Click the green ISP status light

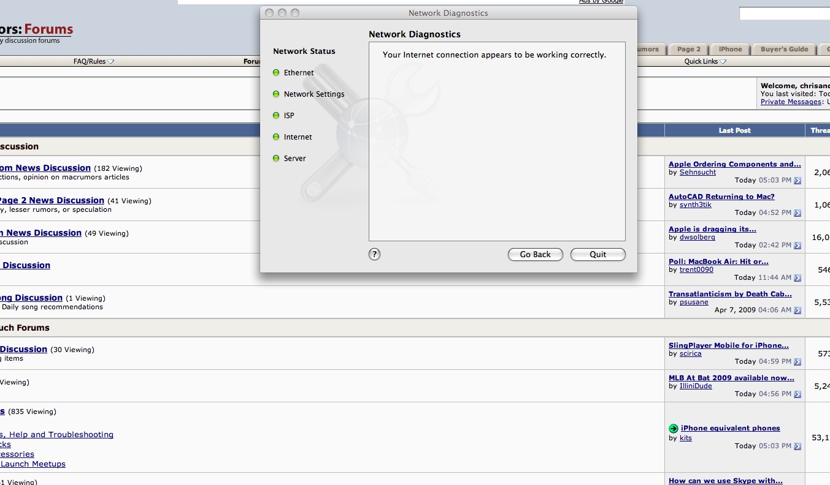276,116
